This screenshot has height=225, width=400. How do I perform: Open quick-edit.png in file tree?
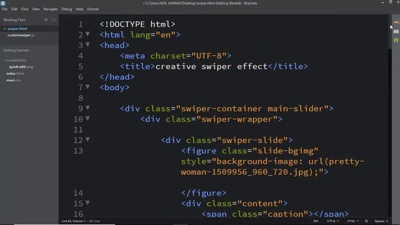pyautogui.click(x=21, y=67)
